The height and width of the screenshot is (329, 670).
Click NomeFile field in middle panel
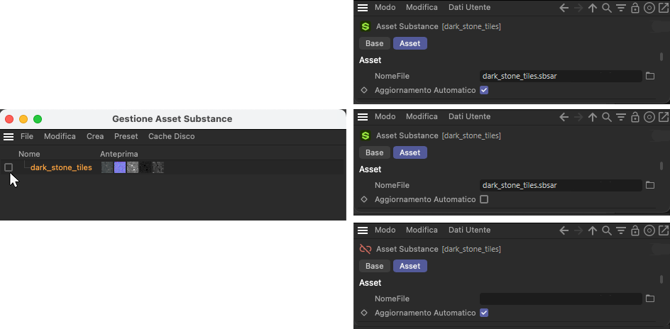click(561, 186)
